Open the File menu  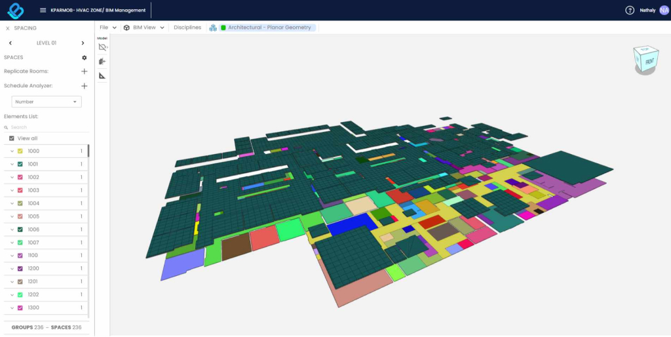[107, 28]
